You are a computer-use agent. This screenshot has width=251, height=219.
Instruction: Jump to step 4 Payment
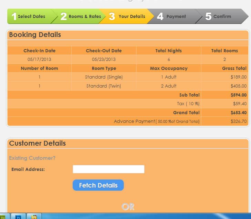(x=171, y=16)
